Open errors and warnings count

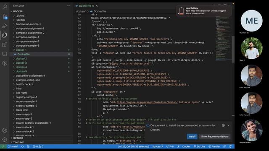38,146
